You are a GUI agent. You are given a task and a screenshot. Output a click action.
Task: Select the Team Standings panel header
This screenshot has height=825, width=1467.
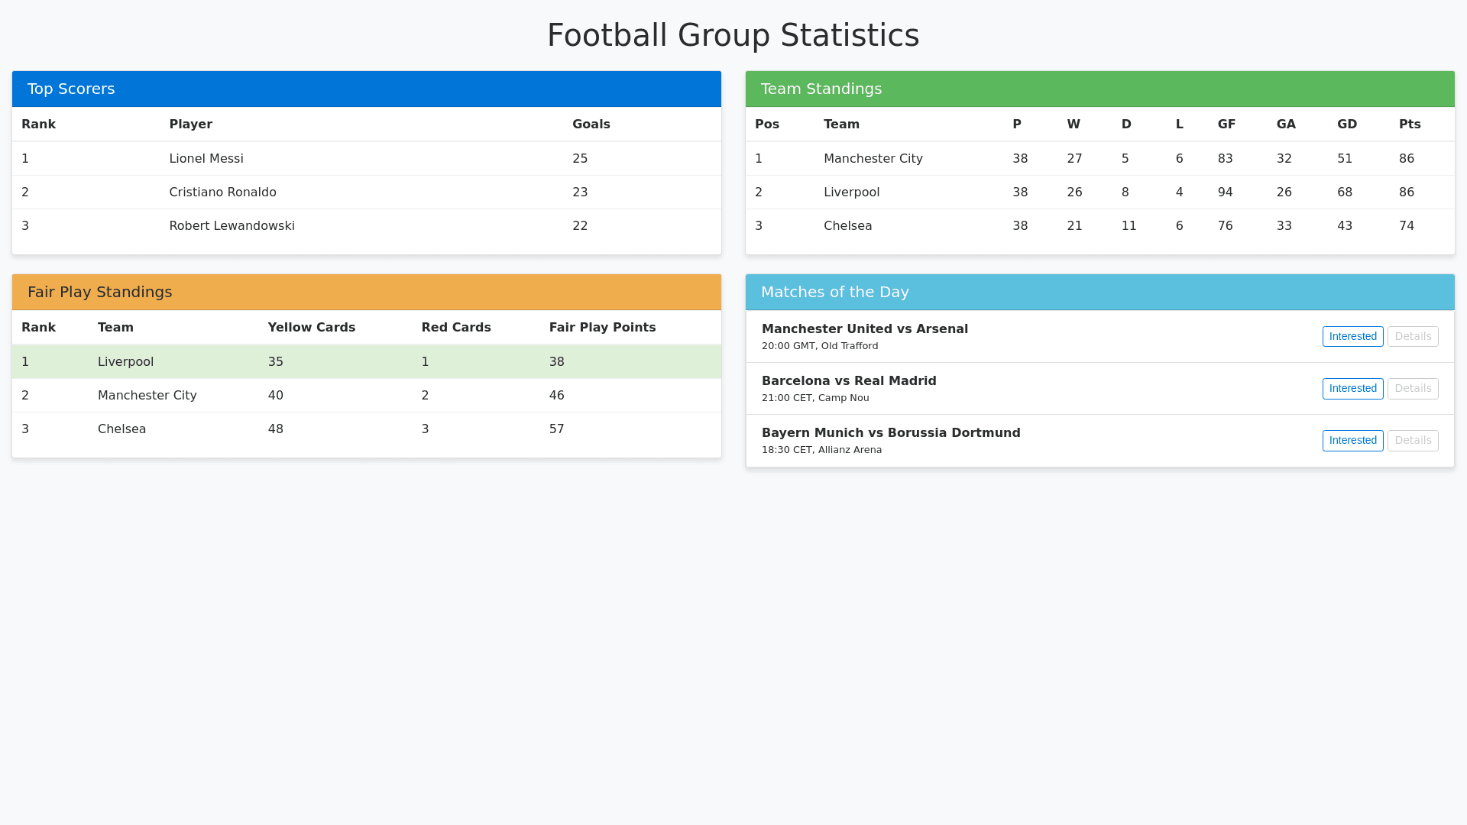[x=1100, y=89]
